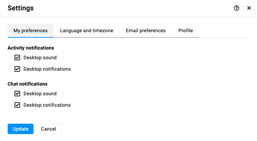Go to the Email preferences tab
Viewport: 257px width, 141px height.
click(146, 30)
